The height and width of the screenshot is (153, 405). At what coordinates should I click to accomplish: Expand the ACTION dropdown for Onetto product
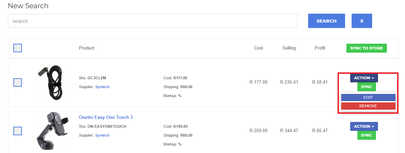[x=364, y=126]
